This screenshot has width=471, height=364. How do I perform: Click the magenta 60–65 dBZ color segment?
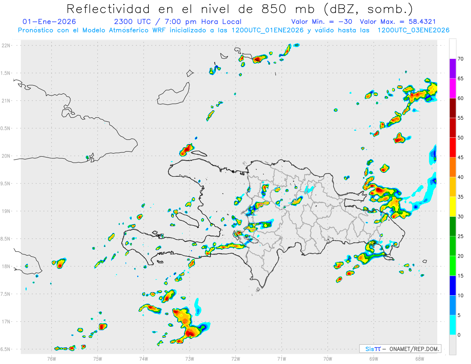(453, 88)
